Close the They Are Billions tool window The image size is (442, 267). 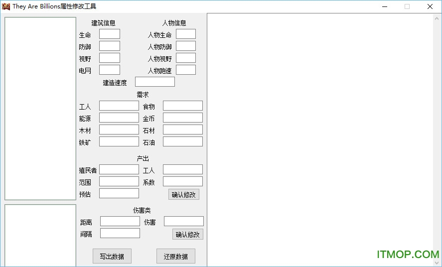click(x=430, y=6)
